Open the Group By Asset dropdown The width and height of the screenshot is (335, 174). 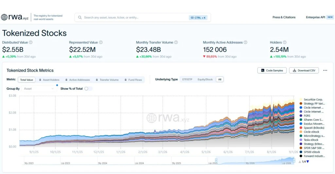(x=39, y=89)
